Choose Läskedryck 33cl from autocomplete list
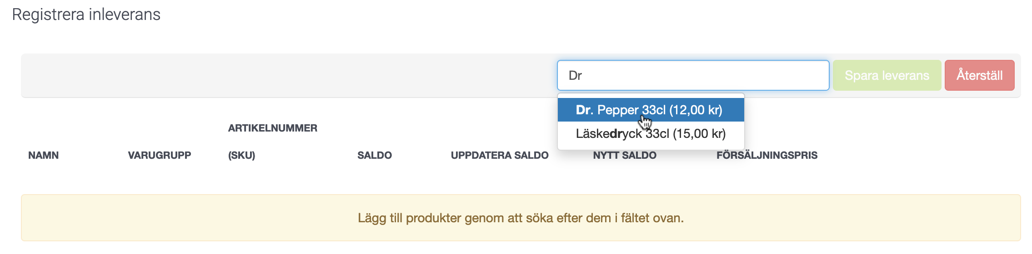The height and width of the screenshot is (254, 1032). pos(651,134)
